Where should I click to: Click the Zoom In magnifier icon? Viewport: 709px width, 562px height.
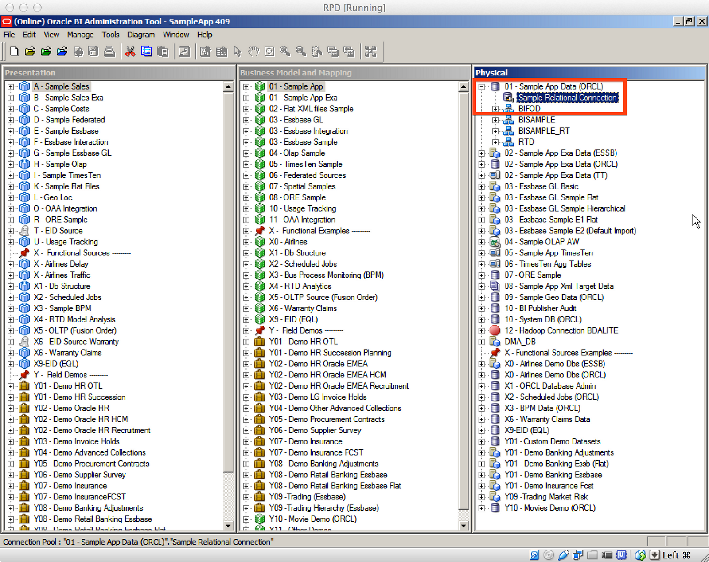(x=285, y=51)
